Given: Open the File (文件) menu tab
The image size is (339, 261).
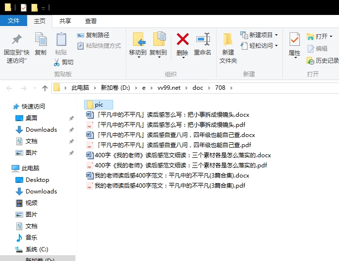Looking at the screenshot, I should pos(14,21).
